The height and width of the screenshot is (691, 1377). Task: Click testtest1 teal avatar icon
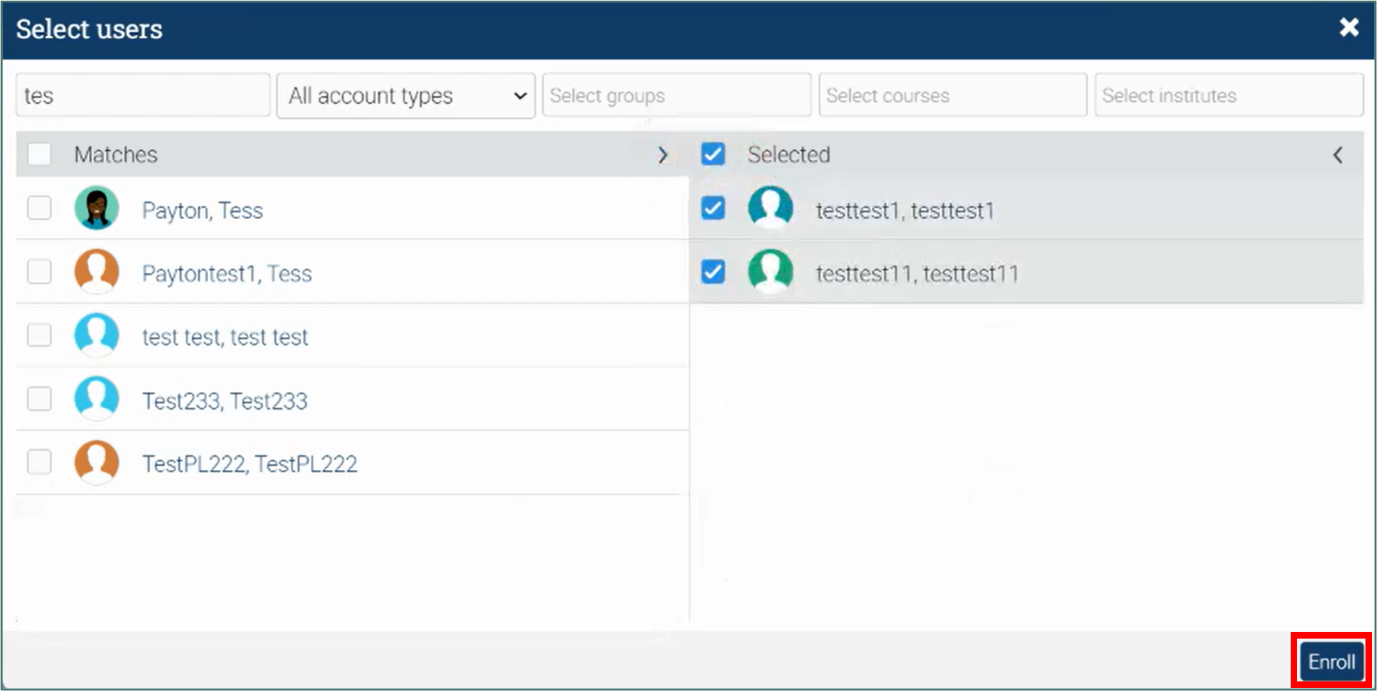pyautogui.click(x=770, y=208)
